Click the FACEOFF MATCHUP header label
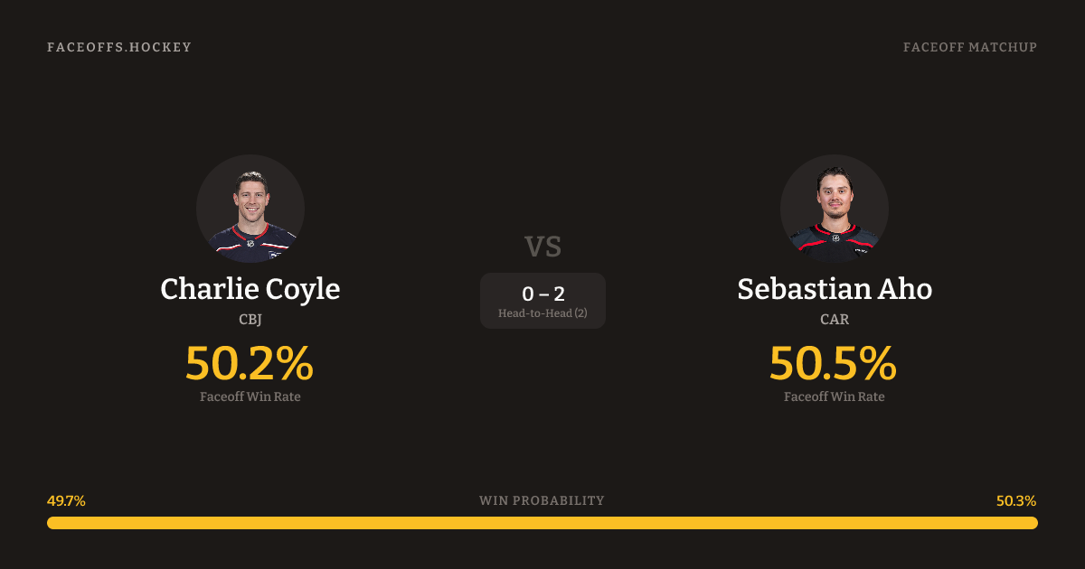This screenshot has height=569, width=1085. (x=969, y=47)
